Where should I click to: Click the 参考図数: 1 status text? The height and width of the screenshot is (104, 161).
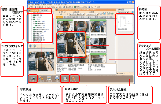pos(121,73)
